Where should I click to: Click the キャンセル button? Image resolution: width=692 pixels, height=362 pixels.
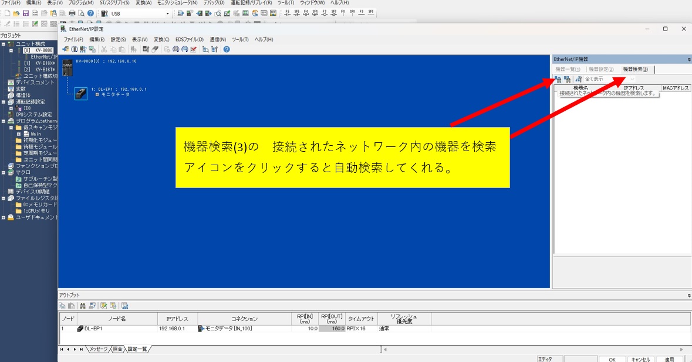point(640,359)
